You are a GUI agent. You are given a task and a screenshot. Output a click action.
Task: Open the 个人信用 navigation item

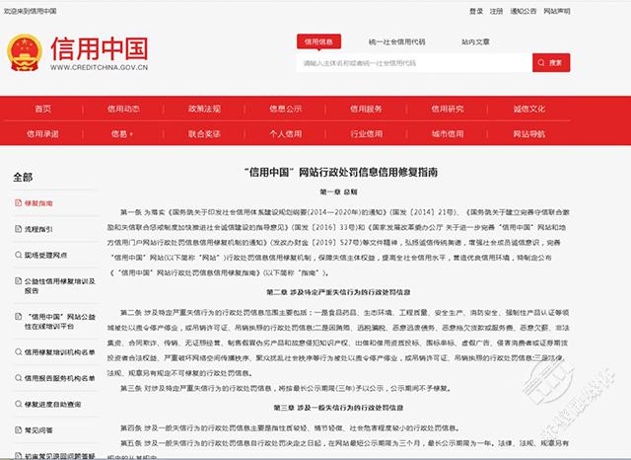click(286, 133)
